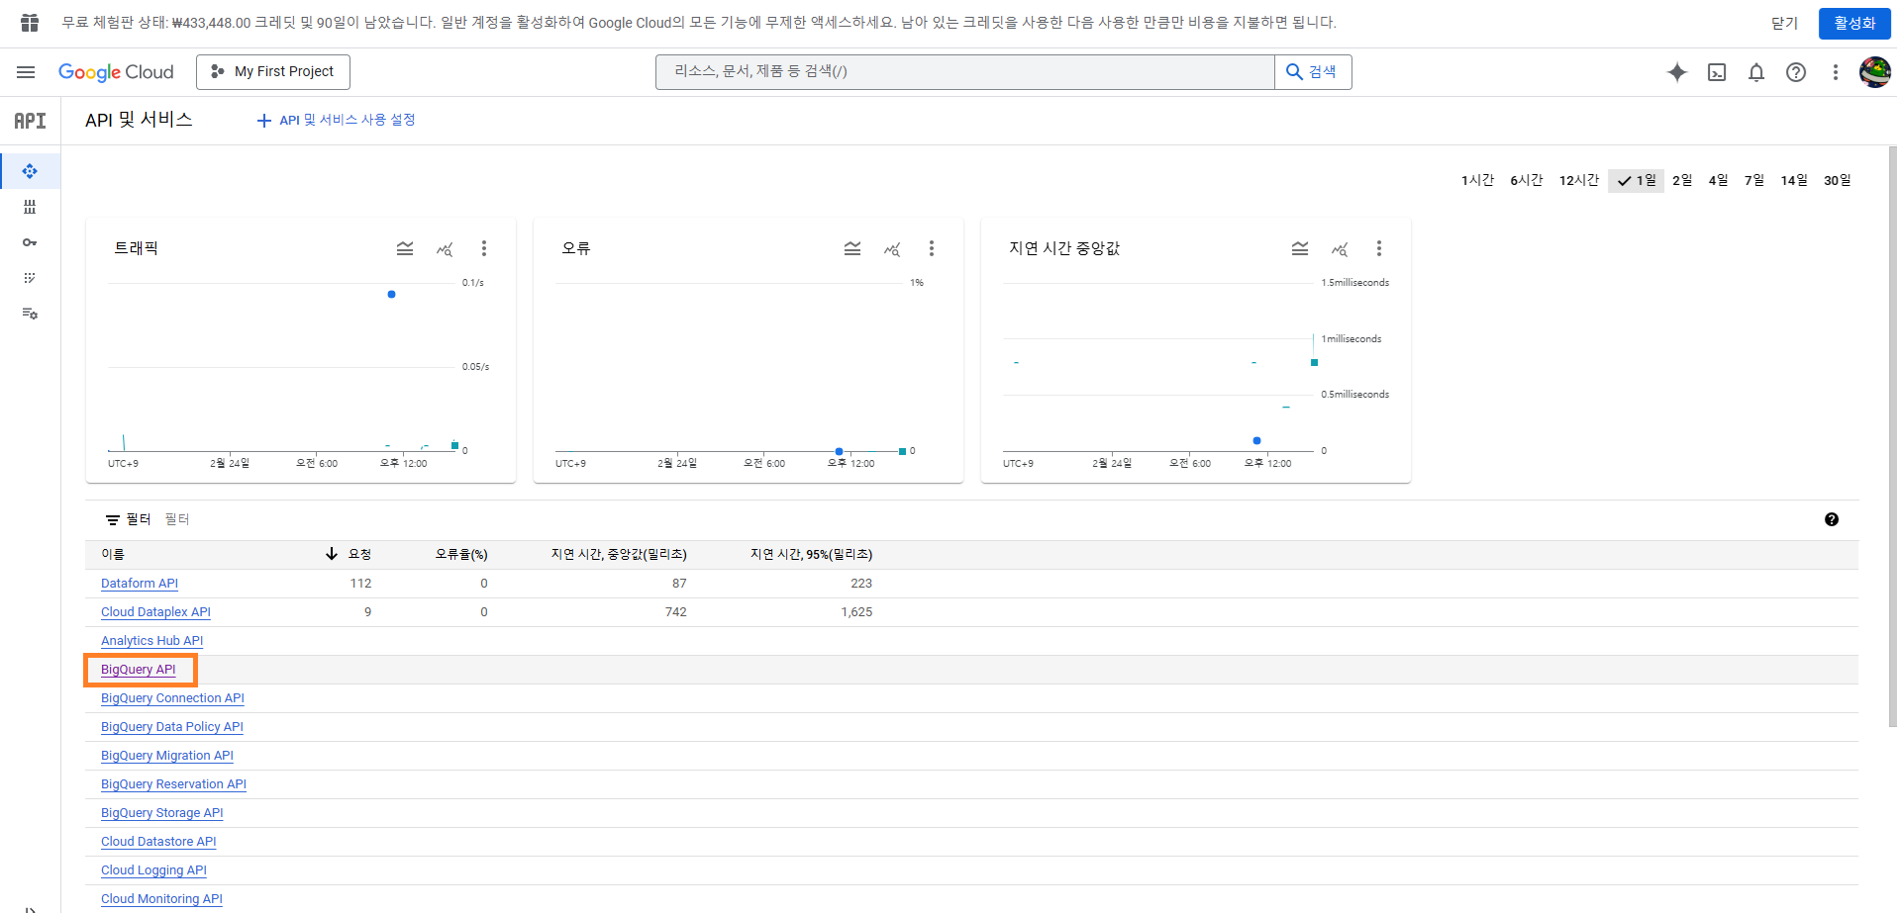Open the credentials key sidebar icon
This screenshot has width=1897, height=913.
coord(30,242)
